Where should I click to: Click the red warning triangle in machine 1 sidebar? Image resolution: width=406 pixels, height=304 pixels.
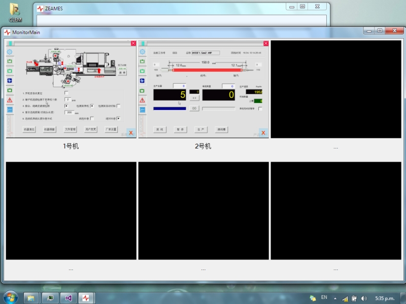coord(9,100)
